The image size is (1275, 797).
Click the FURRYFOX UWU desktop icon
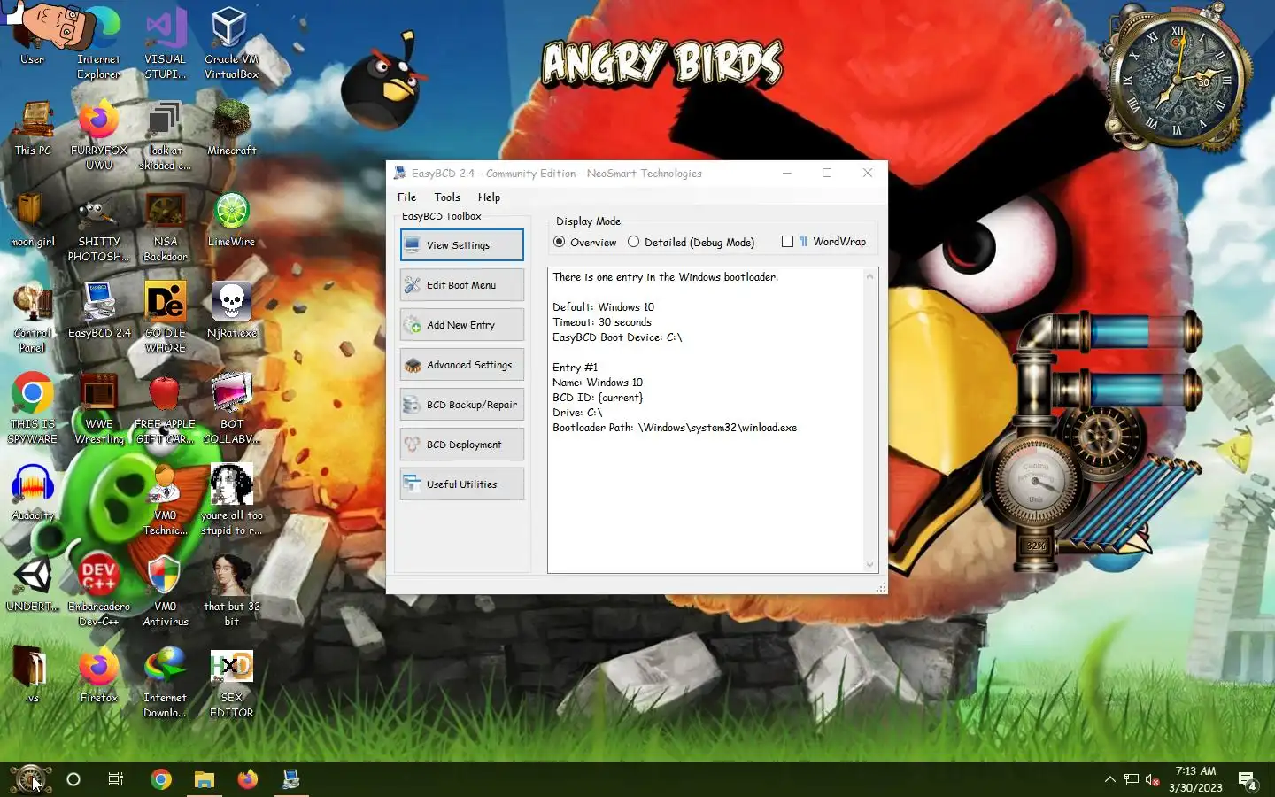pos(98,135)
